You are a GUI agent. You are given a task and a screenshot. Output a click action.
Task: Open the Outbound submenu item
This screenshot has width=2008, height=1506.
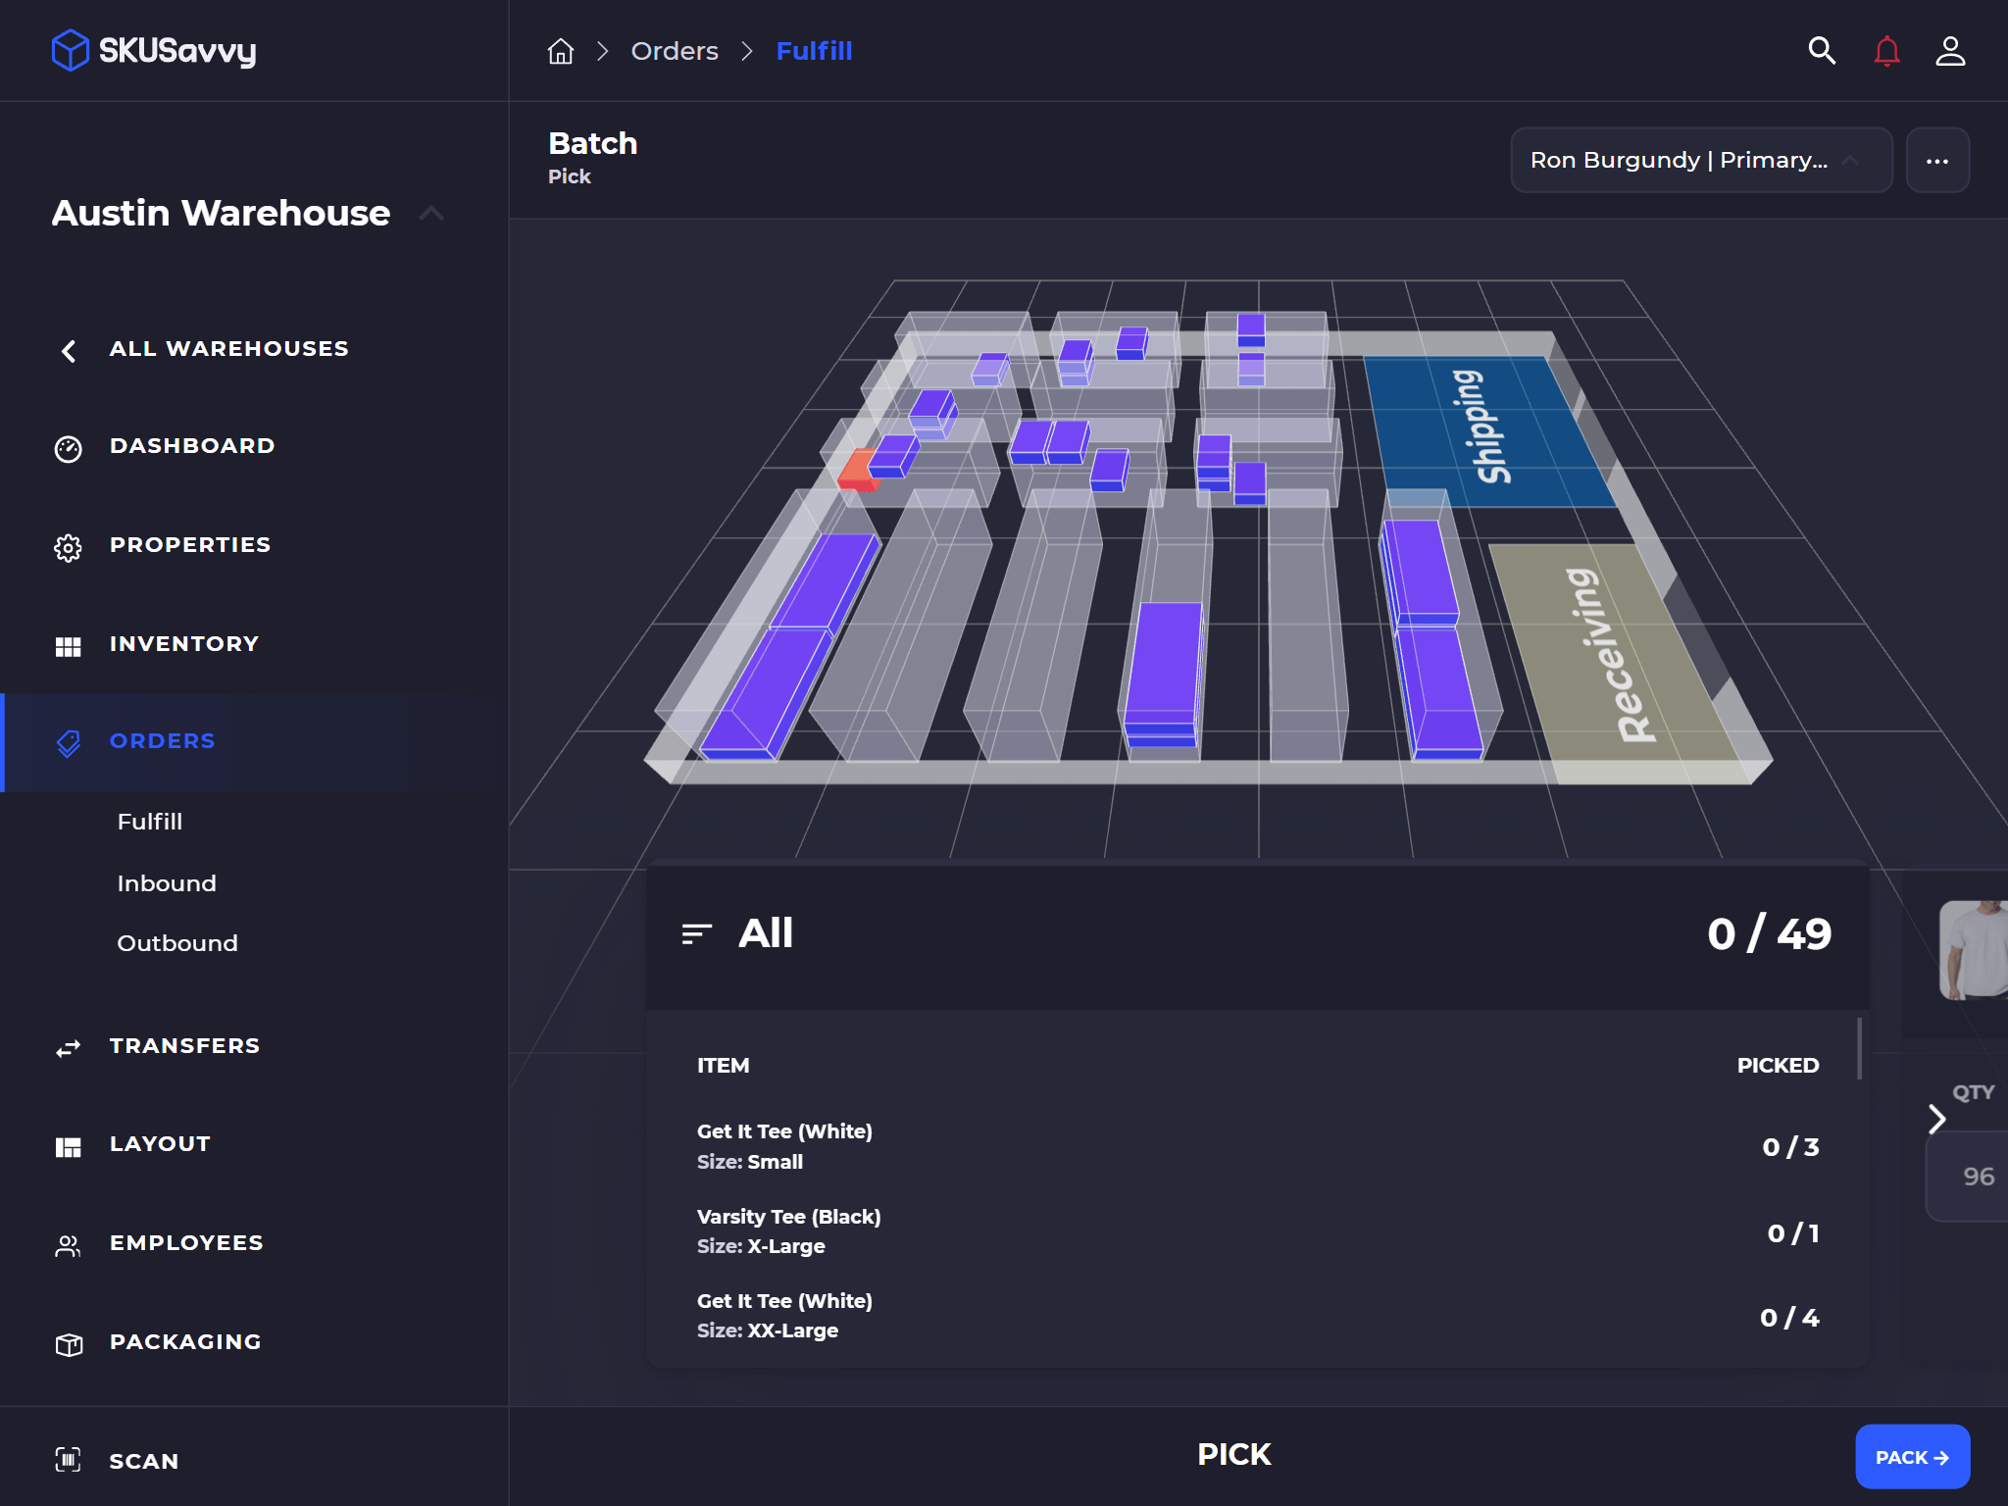pos(177,943)
